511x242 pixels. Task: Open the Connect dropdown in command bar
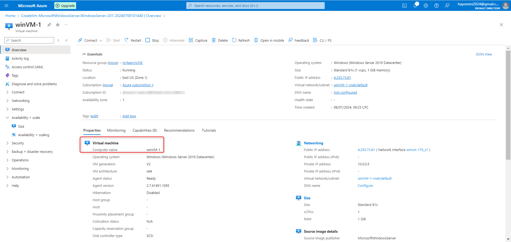tap(90, 40)
